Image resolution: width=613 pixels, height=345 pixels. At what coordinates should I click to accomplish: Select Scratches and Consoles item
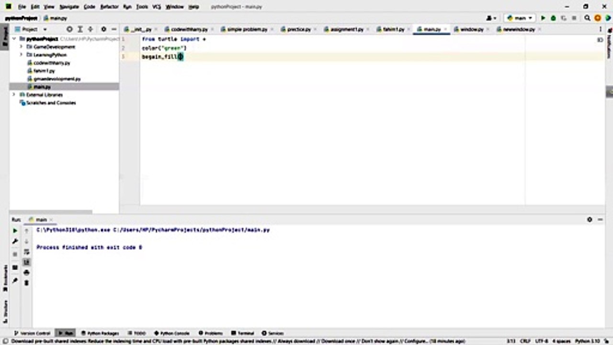click(x=51, y=103)
